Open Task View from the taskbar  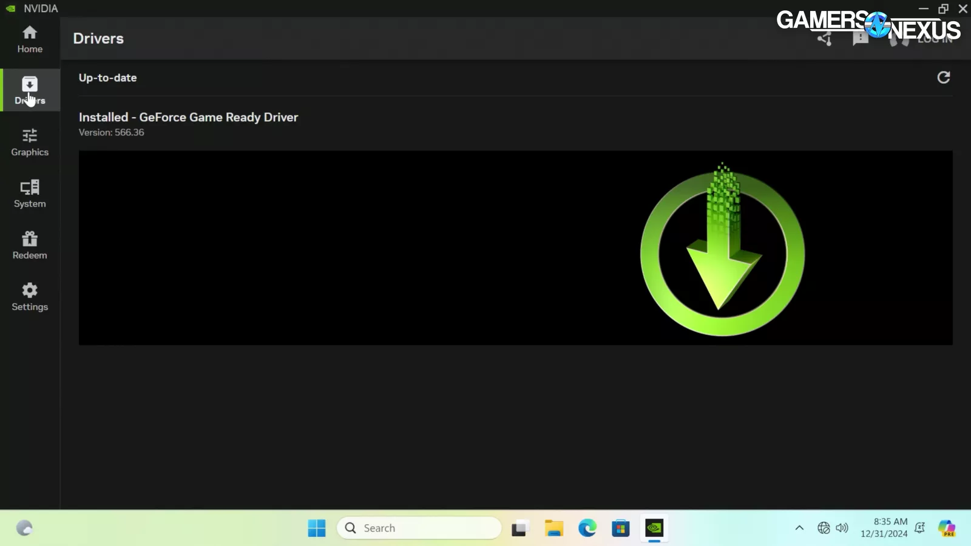519,528
